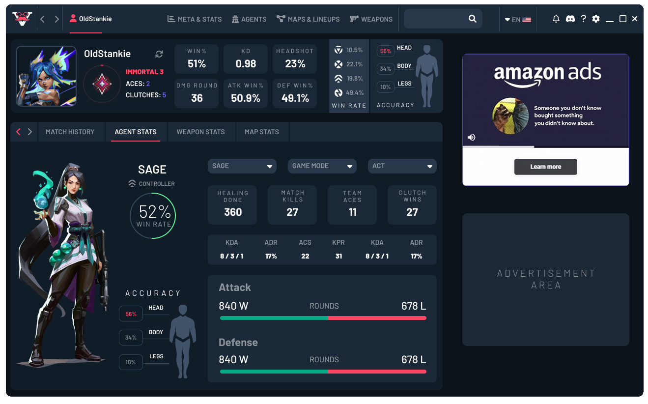648x404 pixels.
Task: Click the Learn more ad button
Action: 545,167
